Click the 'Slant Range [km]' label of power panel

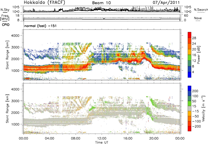tap(7, 55)
